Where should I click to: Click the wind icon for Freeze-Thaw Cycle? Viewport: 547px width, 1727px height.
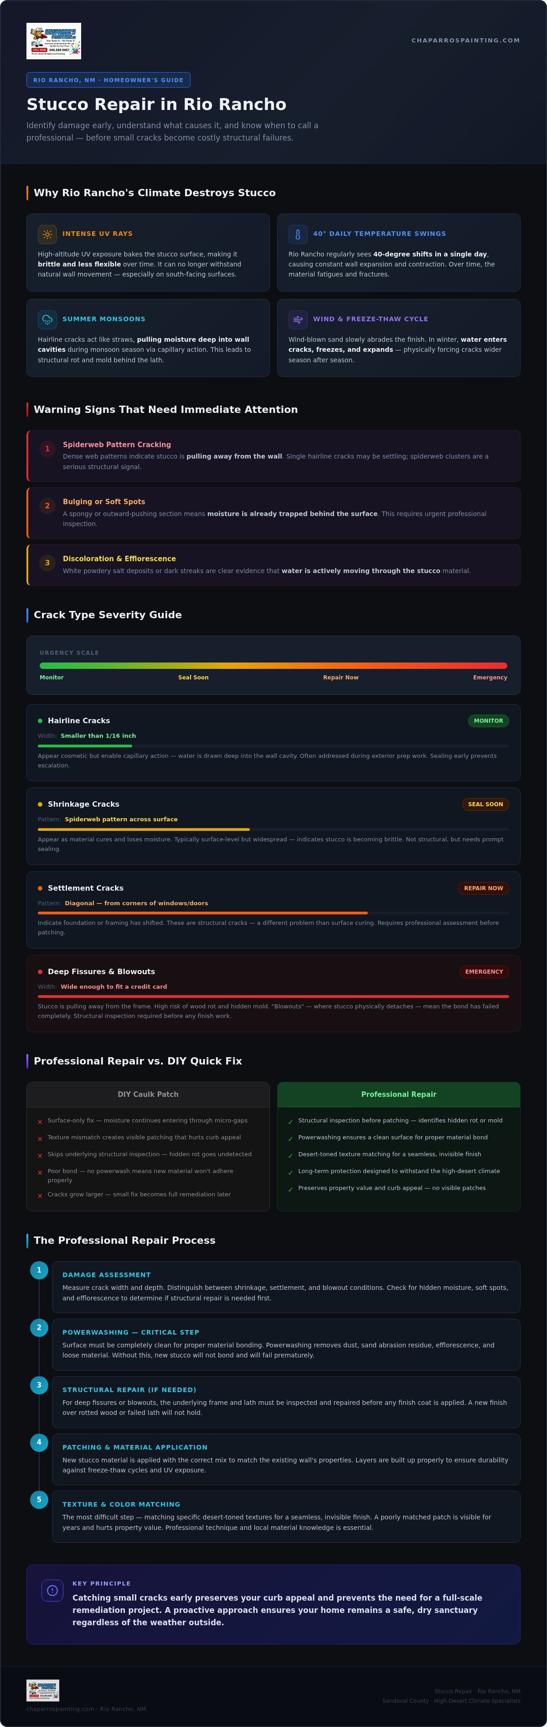point(298,320)
